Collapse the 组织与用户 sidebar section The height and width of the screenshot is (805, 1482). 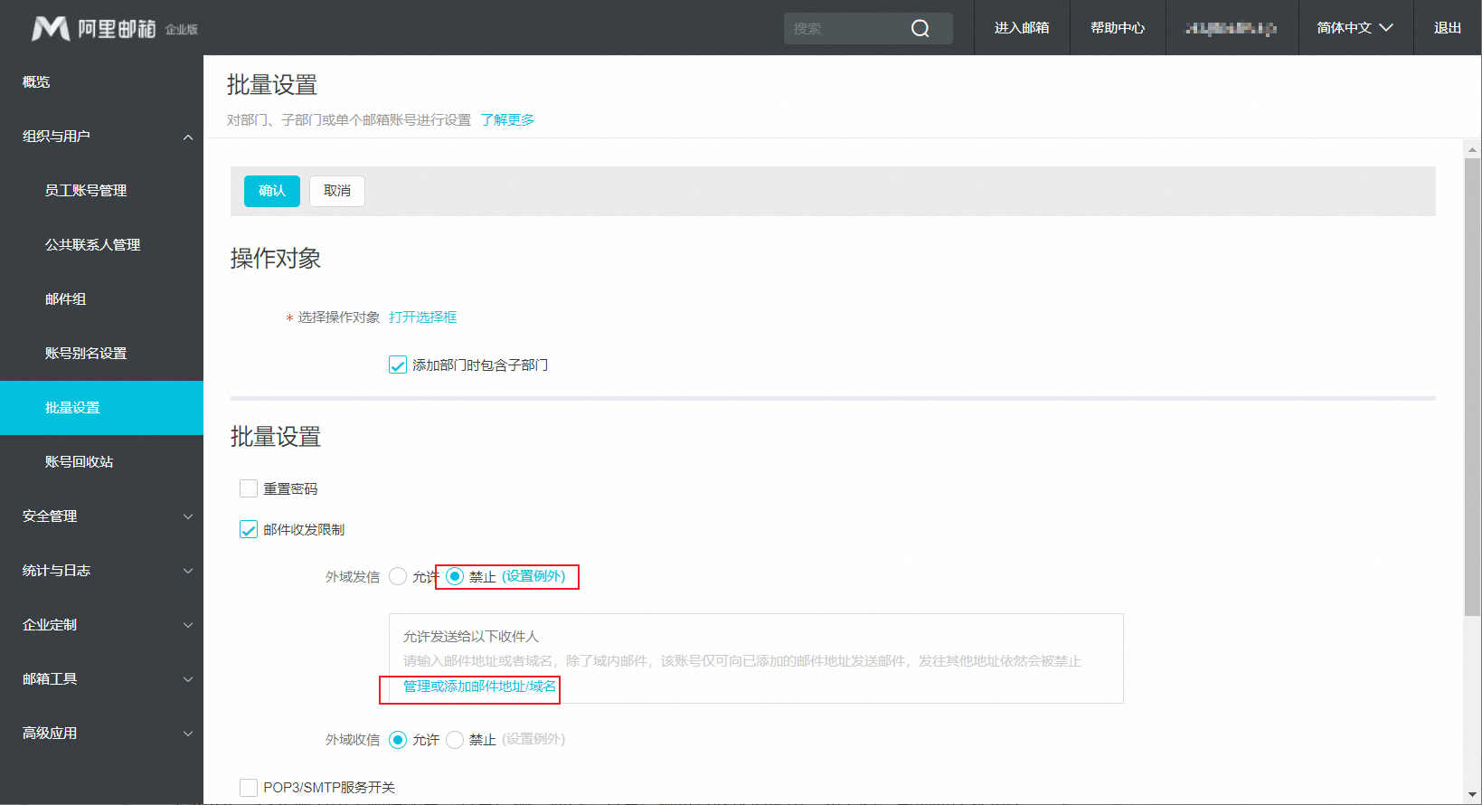pos(101,137)
